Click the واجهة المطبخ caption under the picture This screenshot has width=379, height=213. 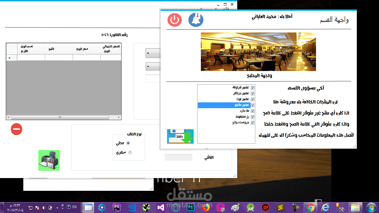pyautogui.click(x=260, y=76)
